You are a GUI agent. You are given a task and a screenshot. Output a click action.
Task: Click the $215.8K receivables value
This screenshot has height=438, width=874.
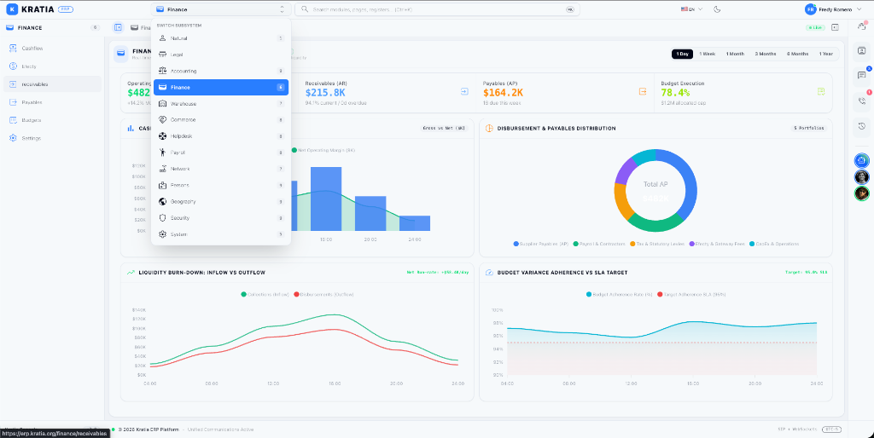pyautogui.click(x=325, y=93)
